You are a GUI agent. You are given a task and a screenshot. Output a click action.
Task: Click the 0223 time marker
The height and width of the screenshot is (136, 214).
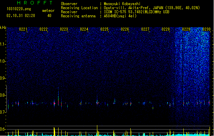(x=64, y=29)
